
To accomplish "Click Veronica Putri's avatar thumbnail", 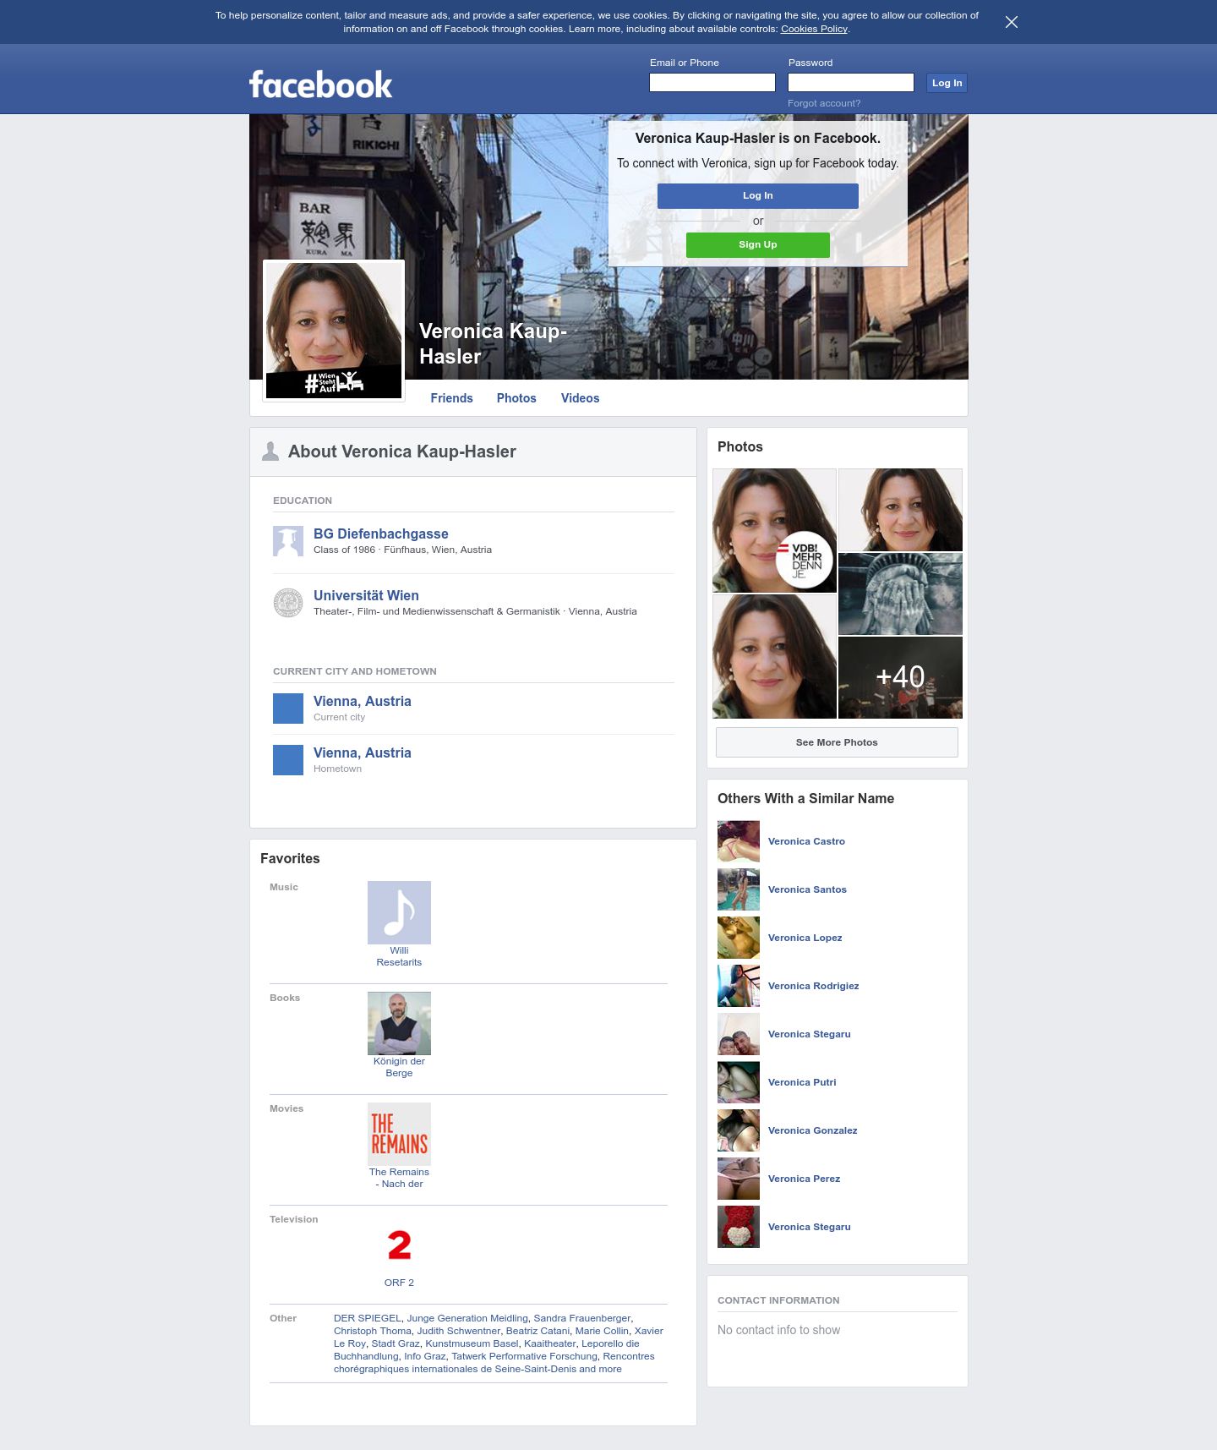I will point(739,1082).
